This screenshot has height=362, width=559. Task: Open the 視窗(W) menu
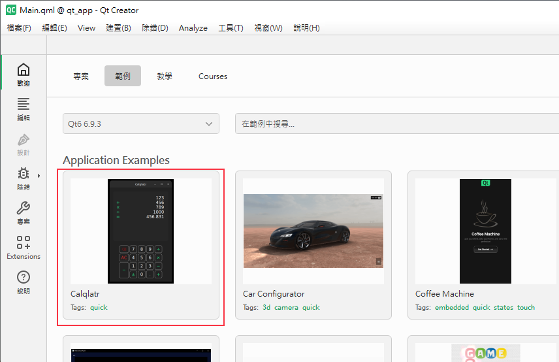pos(268,28)
